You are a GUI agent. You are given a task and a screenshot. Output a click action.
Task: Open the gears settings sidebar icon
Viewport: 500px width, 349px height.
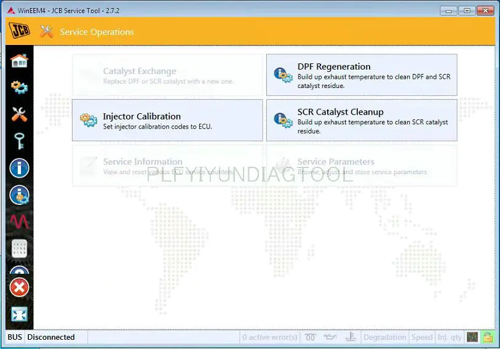[20, 87]
